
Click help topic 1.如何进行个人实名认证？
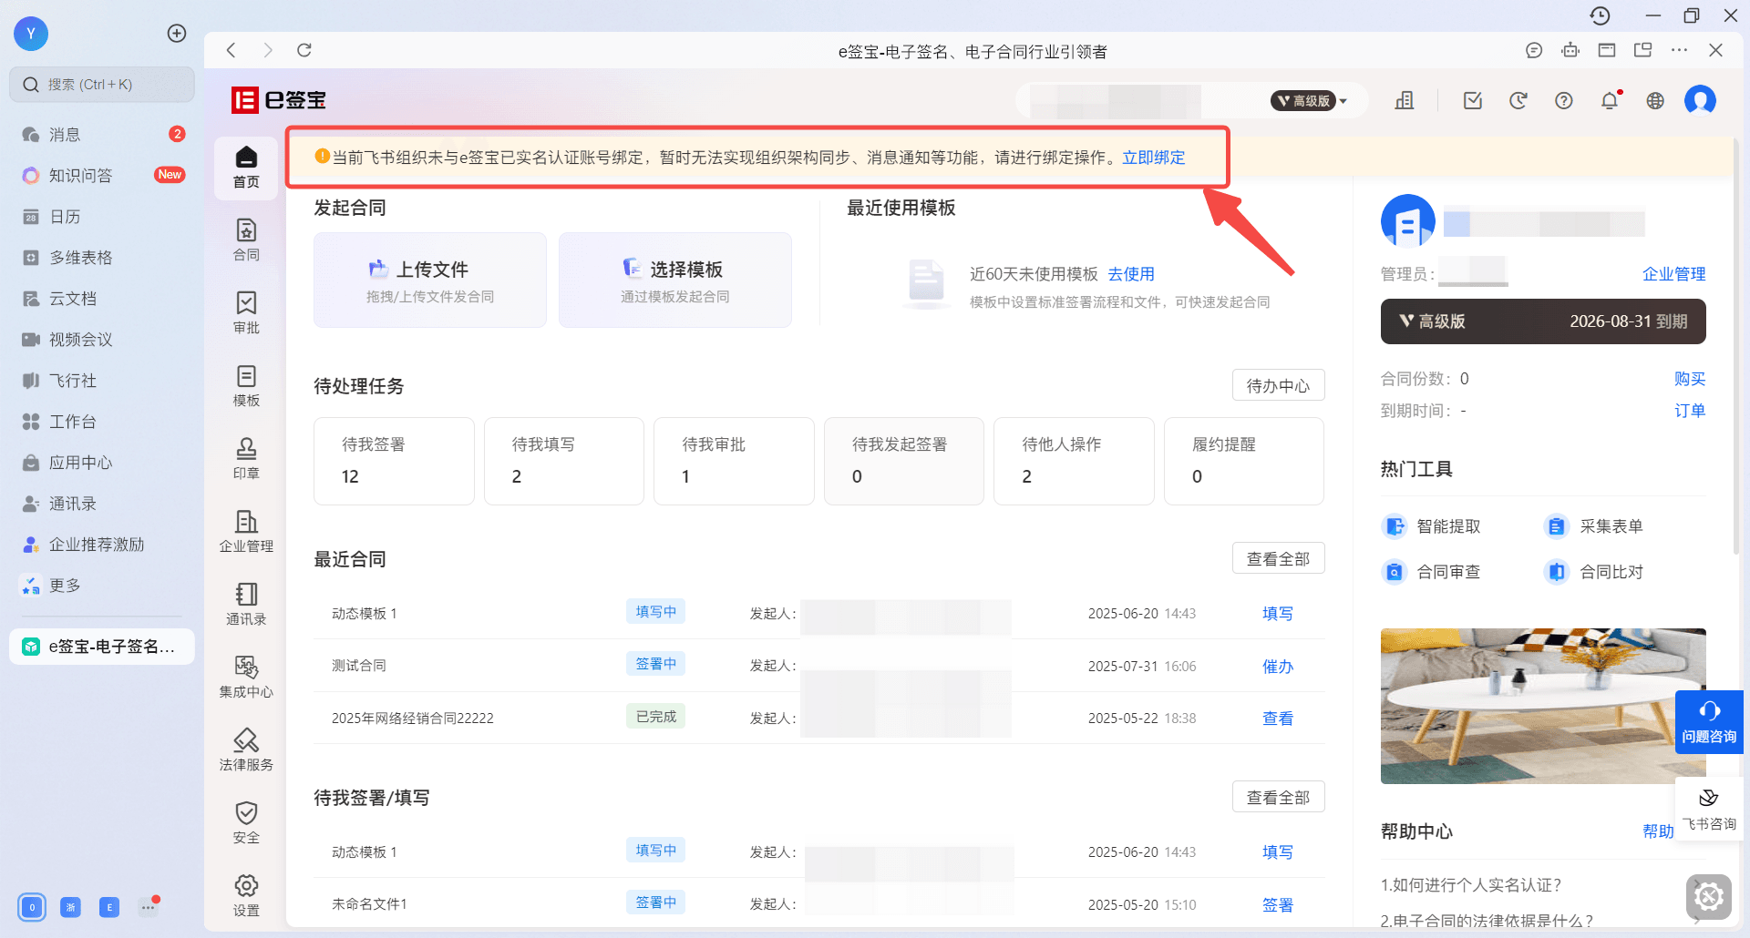coord(1471,885)
